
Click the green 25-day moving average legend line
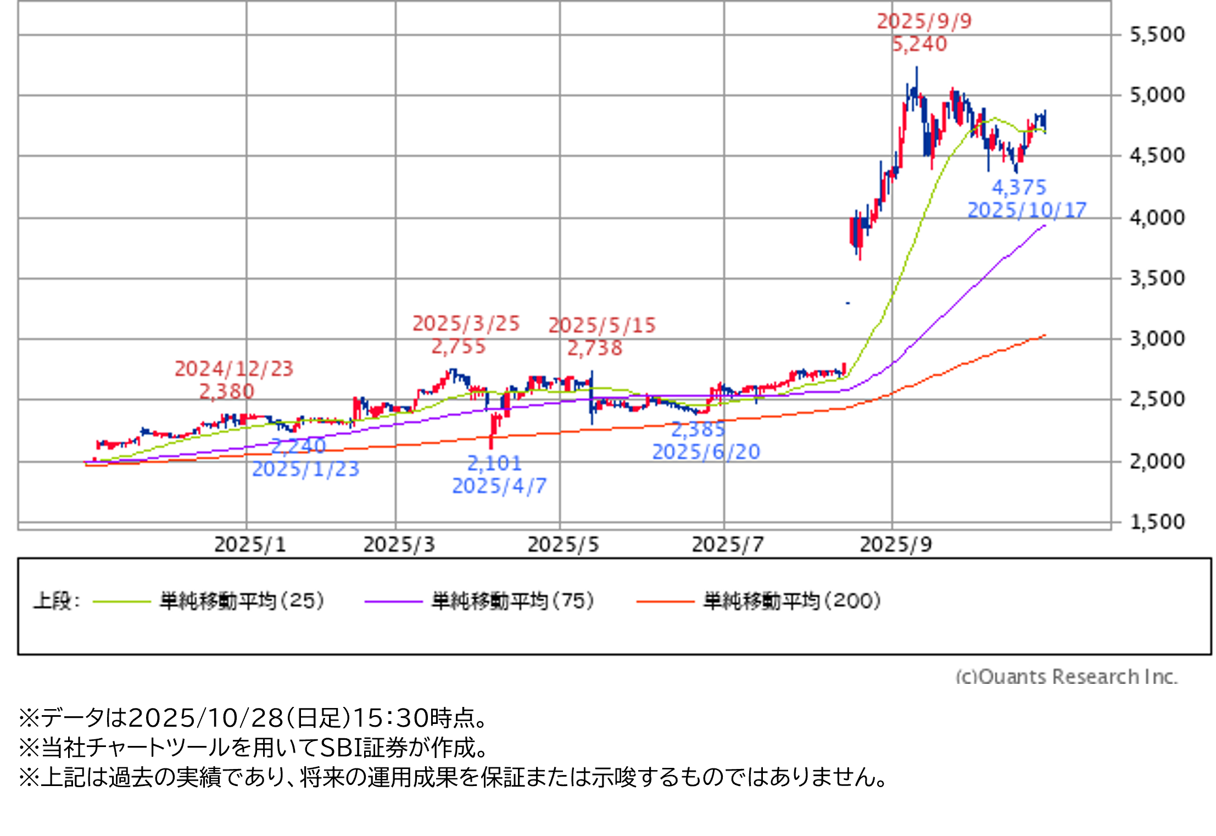coord(121,602)
